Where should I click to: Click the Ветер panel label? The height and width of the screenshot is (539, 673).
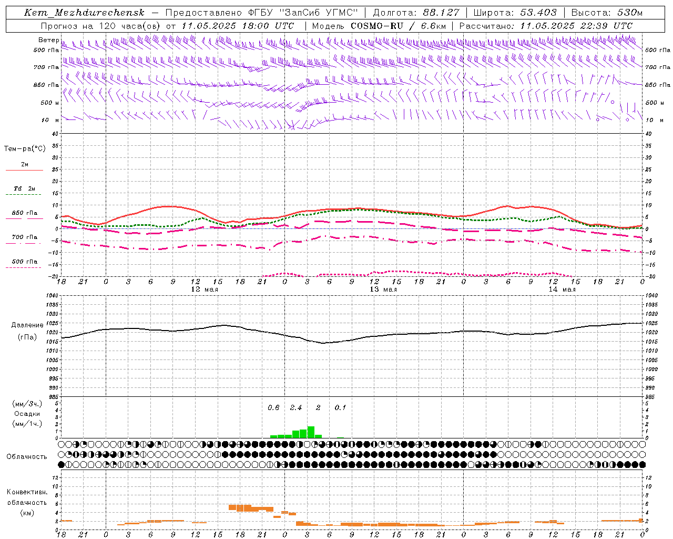48,40
